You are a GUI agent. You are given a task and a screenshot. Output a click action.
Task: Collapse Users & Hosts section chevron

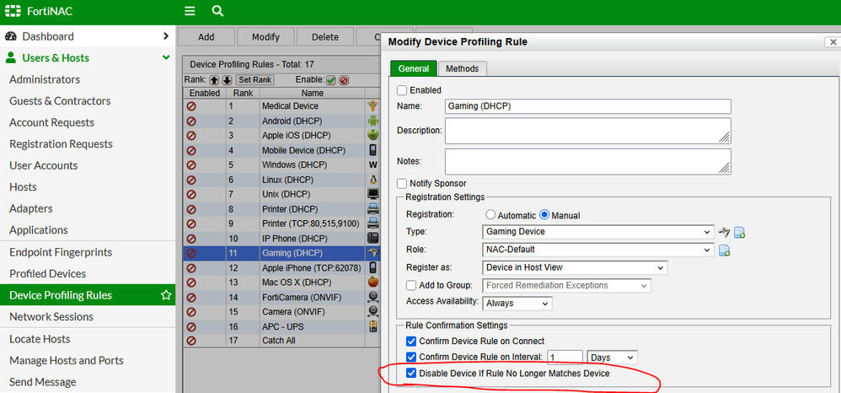tap(166, 58)
